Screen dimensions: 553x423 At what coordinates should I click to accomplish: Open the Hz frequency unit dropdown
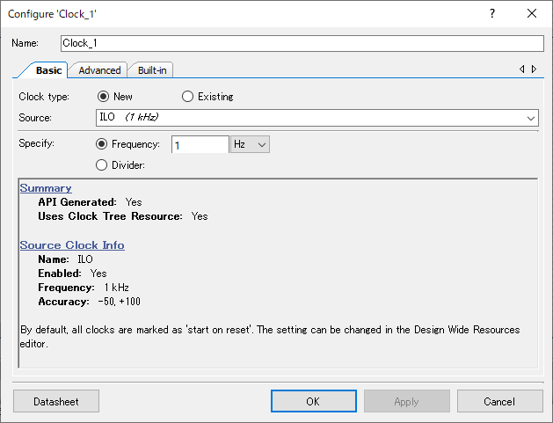(x=250, y=144)
